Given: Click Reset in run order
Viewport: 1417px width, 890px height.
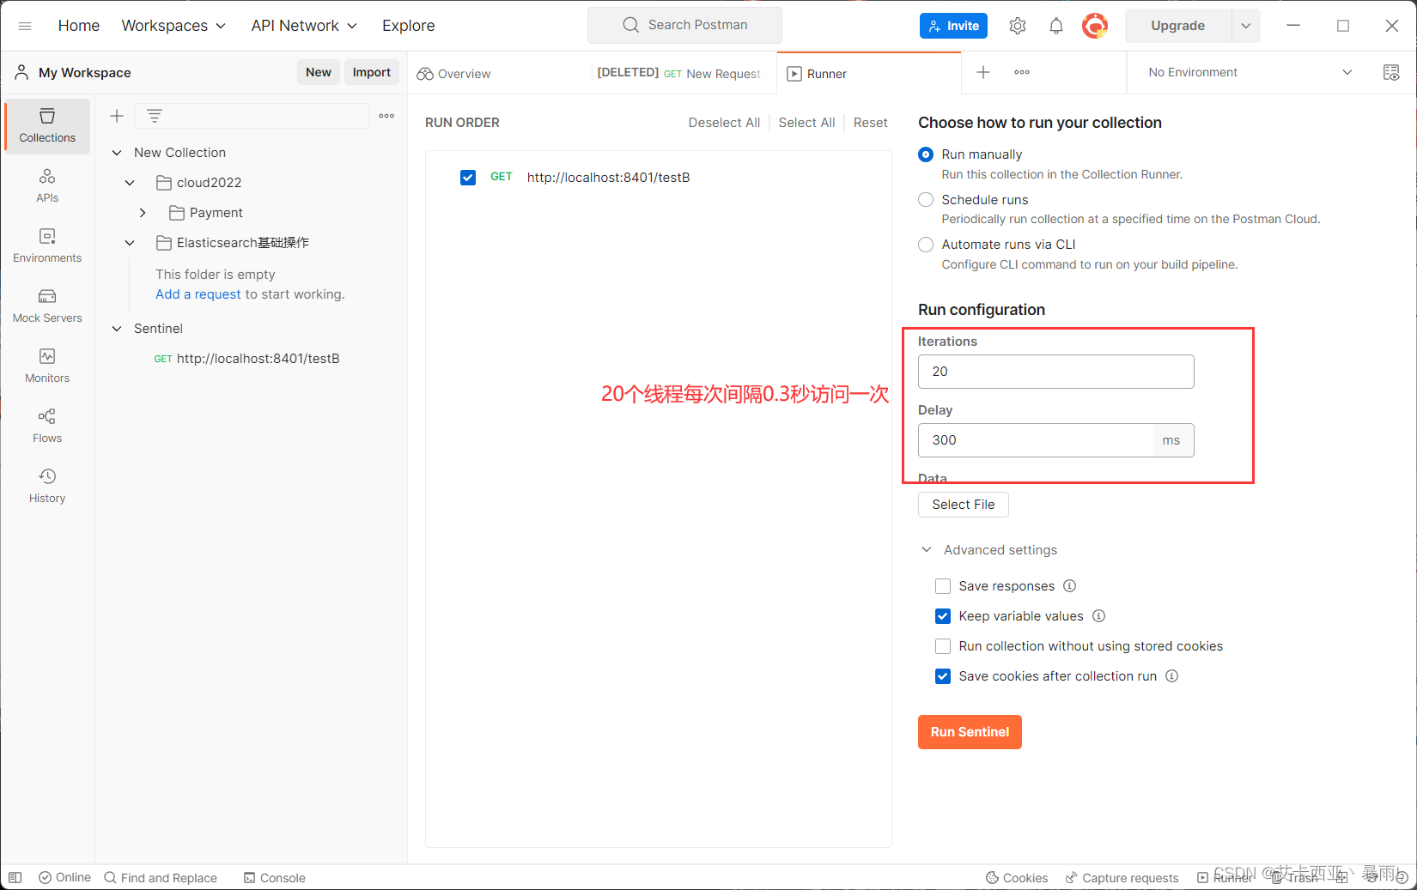Looking at the screenshot, I should 871,123.
